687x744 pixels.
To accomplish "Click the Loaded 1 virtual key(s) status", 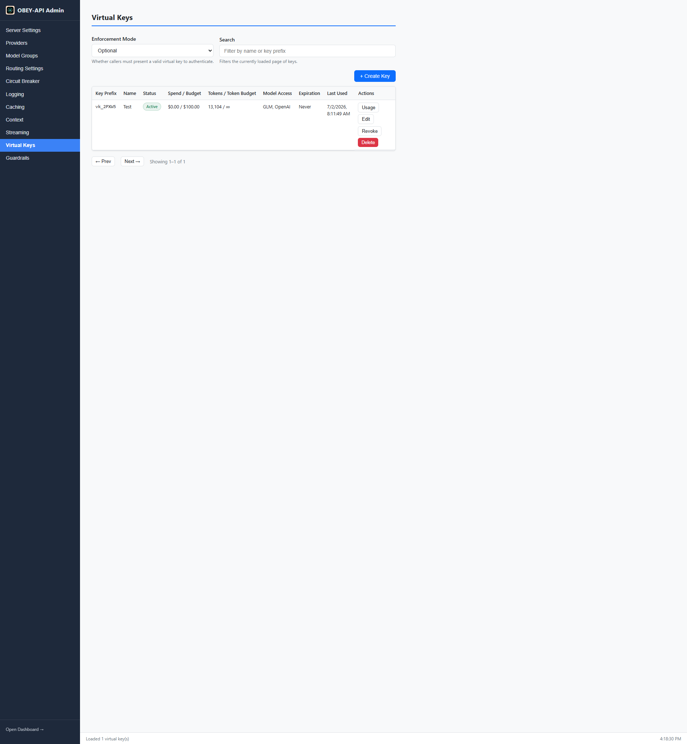I will (x=107, y=739).
